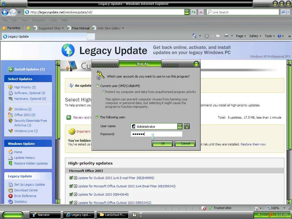Click the sidebar scrollbar up arrow

click(x=58, y=63)
